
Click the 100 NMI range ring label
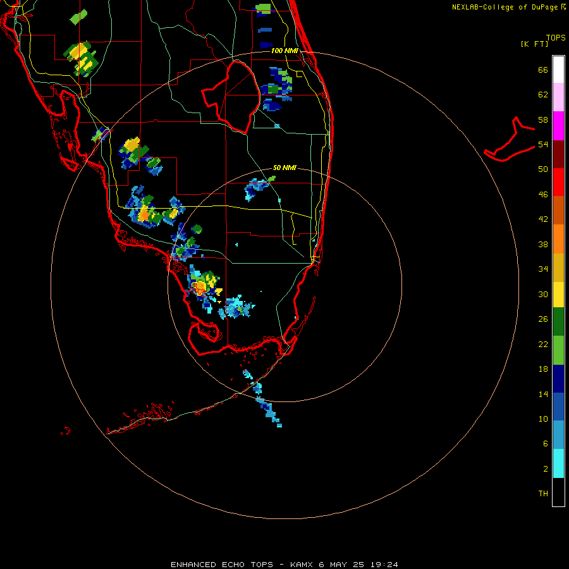click(284, 51)
